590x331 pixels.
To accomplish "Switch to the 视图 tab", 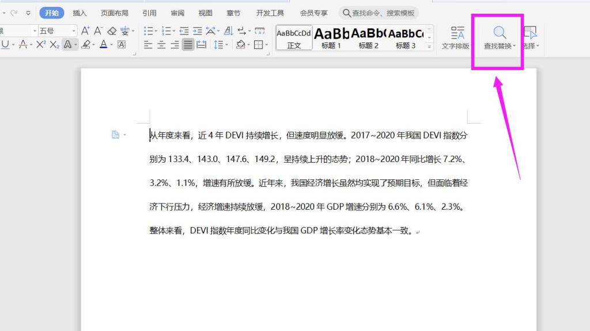I will click(x=205, y=13).
